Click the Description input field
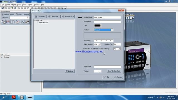178x100 pixels. 107,22
